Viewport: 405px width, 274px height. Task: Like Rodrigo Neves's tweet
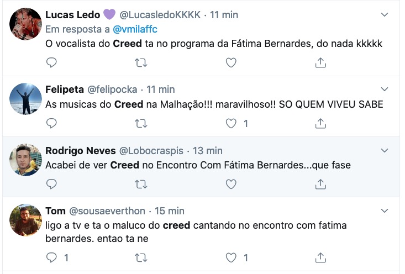[231, 184]
